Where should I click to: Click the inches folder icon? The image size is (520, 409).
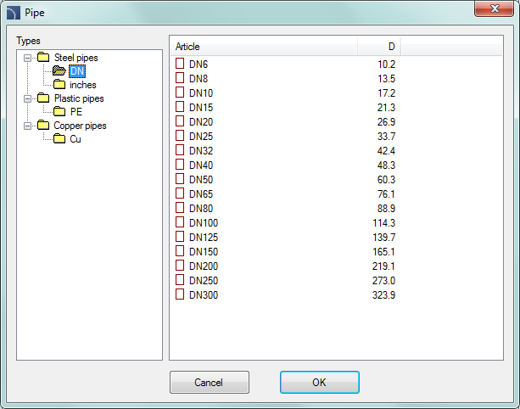59,85
